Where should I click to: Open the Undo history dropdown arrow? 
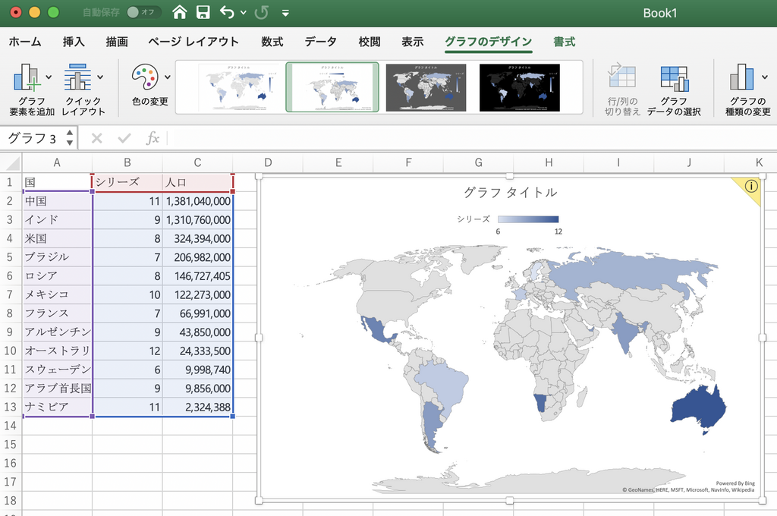point(243,13)
